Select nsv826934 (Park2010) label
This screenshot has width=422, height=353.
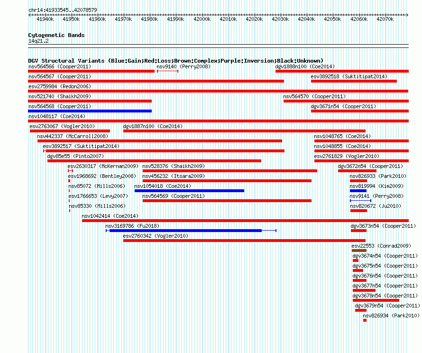pyautogui.click(x=391, y=316)
